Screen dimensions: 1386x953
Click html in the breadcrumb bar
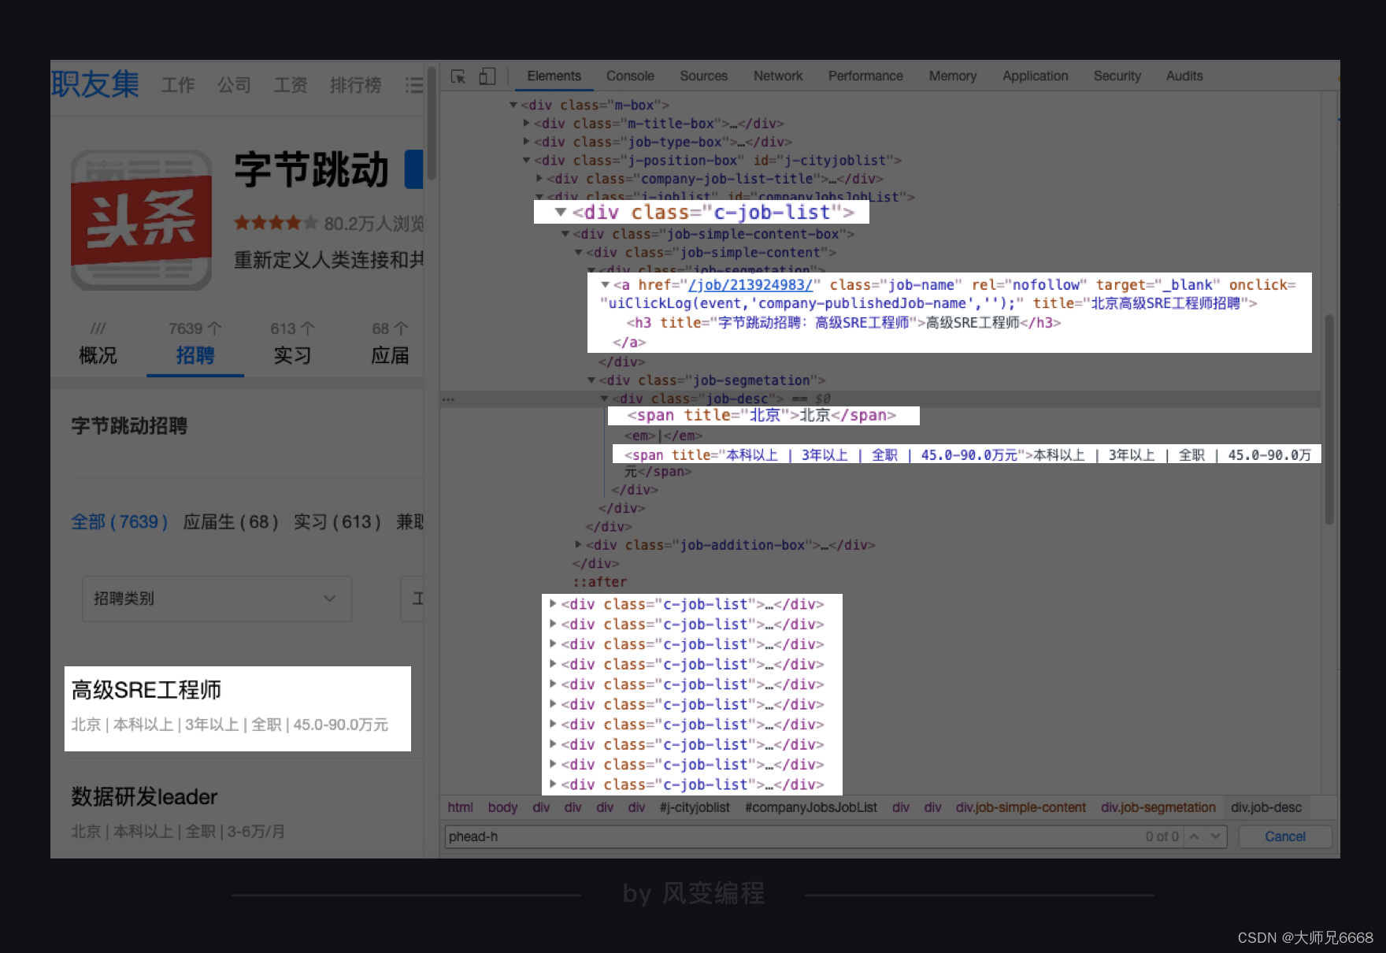(460, 807)
